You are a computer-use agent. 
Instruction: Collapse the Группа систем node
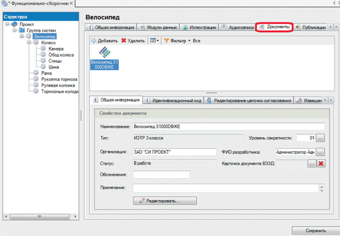pyautogui.click(x=14, y=30)
